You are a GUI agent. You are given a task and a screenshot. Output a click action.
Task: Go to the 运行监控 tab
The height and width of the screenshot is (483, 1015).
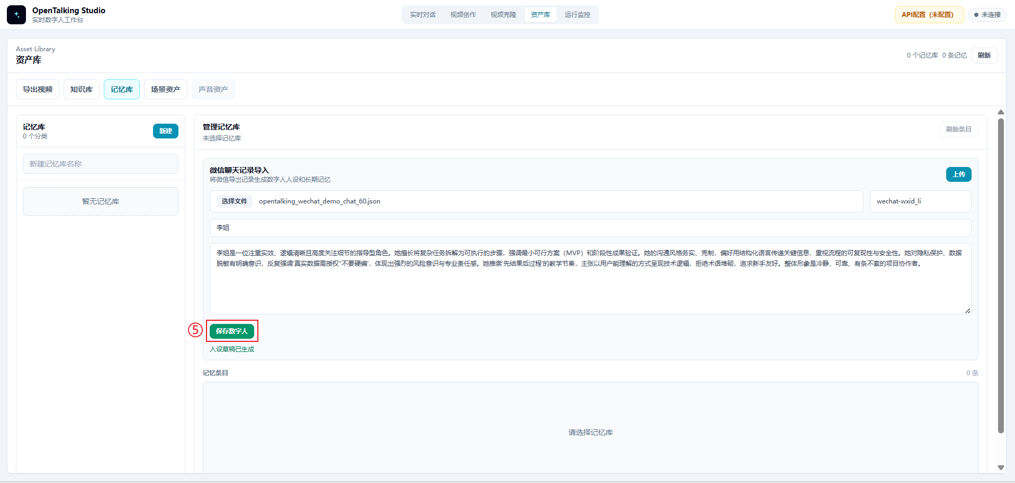tap(577, 15)
